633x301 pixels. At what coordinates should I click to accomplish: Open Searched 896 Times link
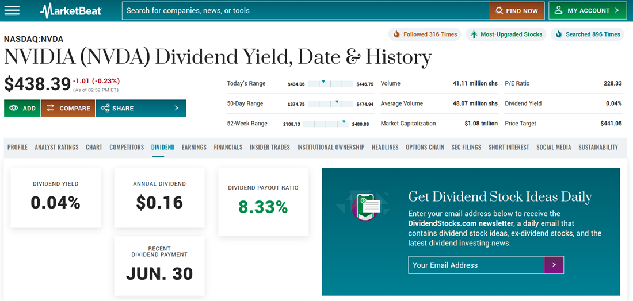[588, 34]
